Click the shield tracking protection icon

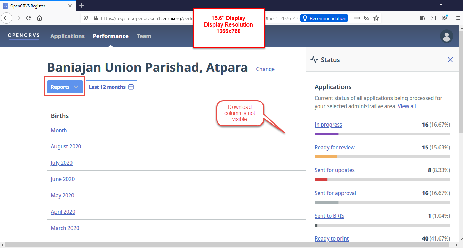pos(86,18)
